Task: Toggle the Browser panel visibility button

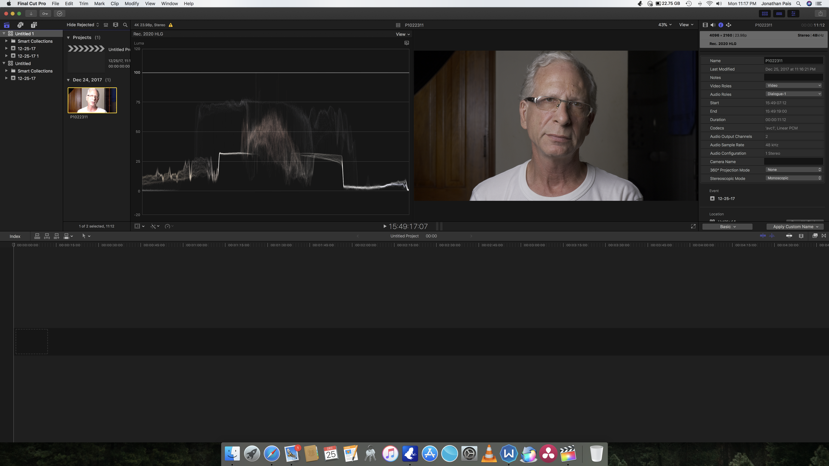Action: tap(765, 14)
